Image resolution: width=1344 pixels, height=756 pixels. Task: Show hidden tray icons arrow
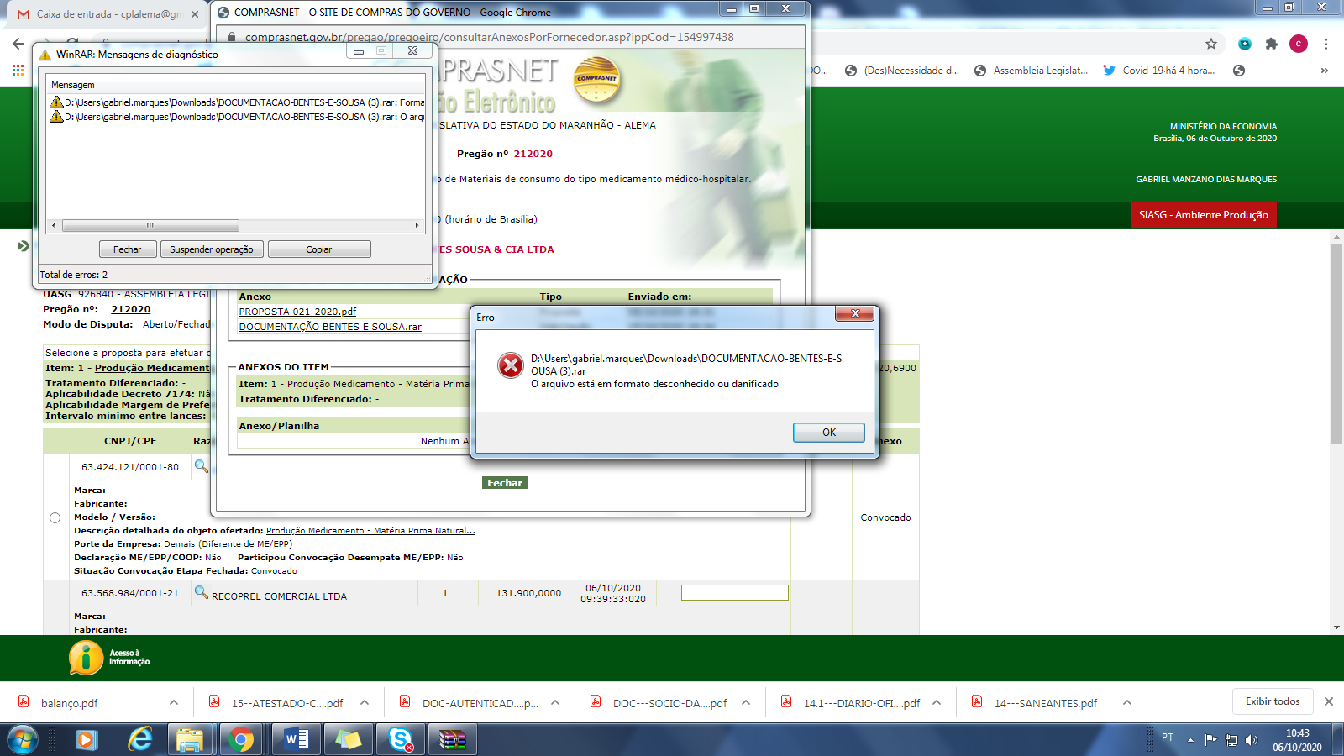1190,740
